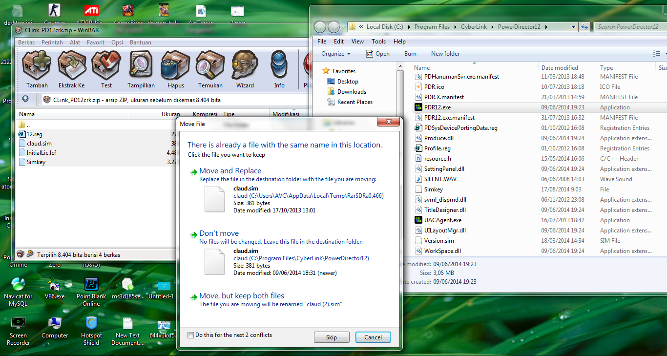Open the Tools menu in Explorer
This screenshot has width=667, height=356.
[378, 42]
